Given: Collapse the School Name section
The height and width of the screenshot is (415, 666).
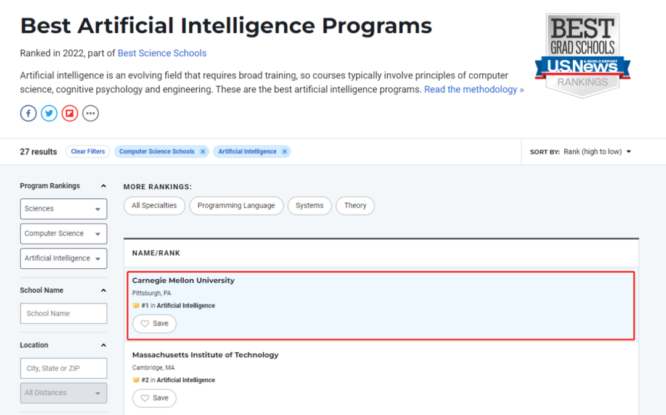Looking at the screenshot, I should (103, 290).
